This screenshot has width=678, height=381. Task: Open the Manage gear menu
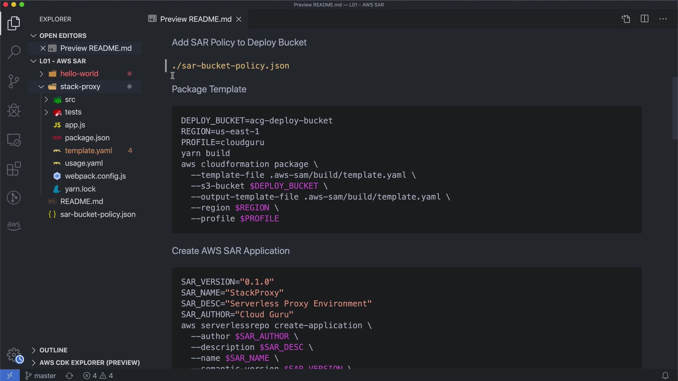click(x=14, y=355)
